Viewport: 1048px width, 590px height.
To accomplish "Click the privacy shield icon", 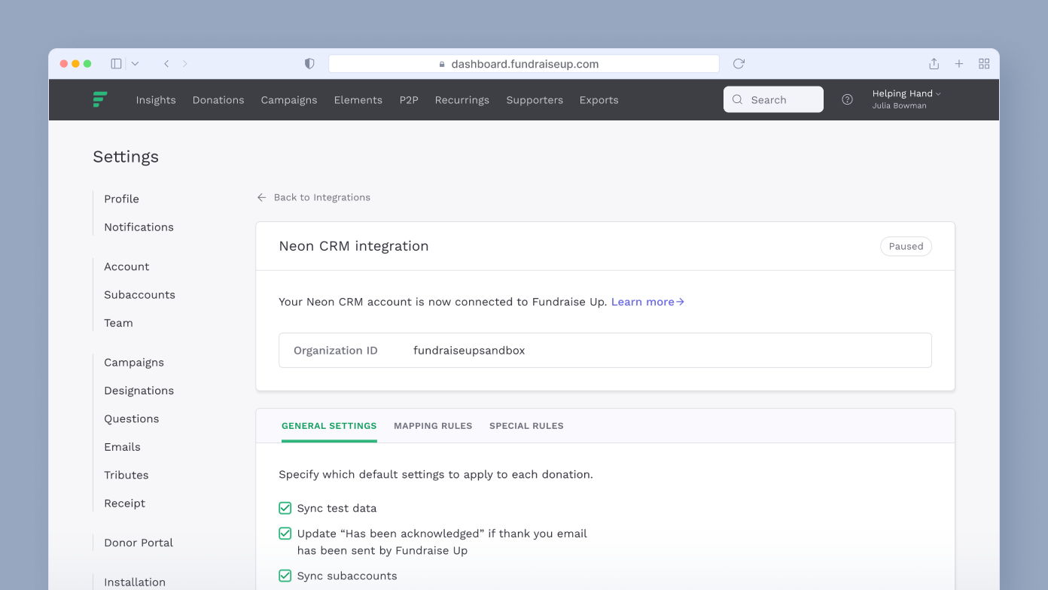I will (309, 64).
